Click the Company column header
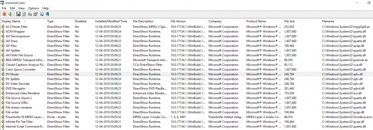This screenshot has width=373, height=130. click(x=215, y=21)
